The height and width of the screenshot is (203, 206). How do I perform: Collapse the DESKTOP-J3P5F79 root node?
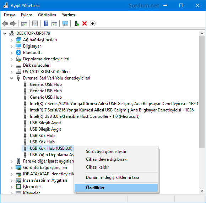(5, 34)
